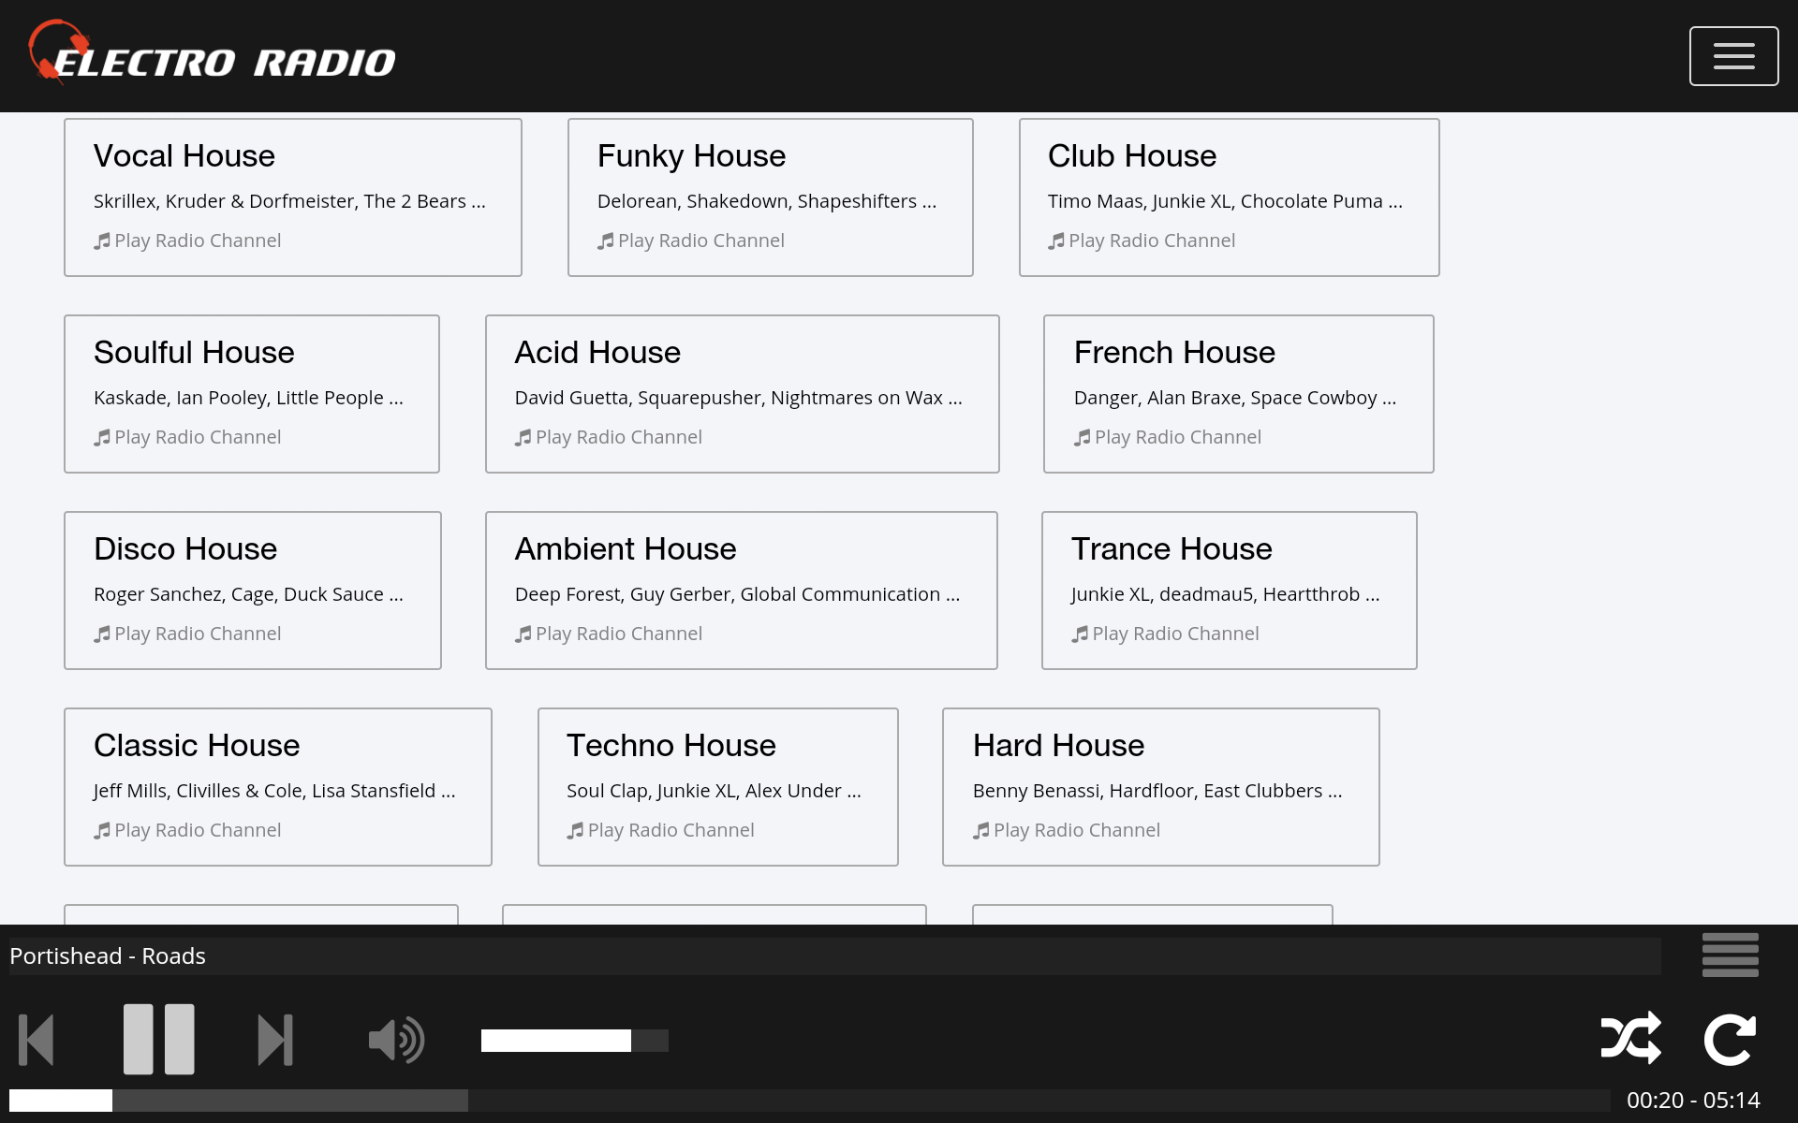The height and width of the screenshot is (1123, 1798).
Task: Play Ambient House radio channel
Action: (x=609, y=634)
